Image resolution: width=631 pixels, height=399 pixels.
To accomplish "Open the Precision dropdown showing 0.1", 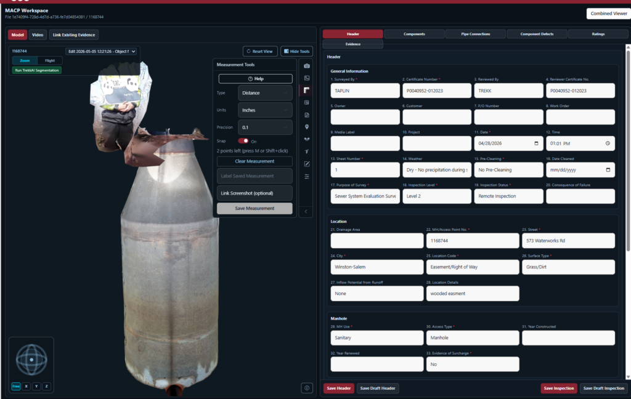I will tap(265, 127).
